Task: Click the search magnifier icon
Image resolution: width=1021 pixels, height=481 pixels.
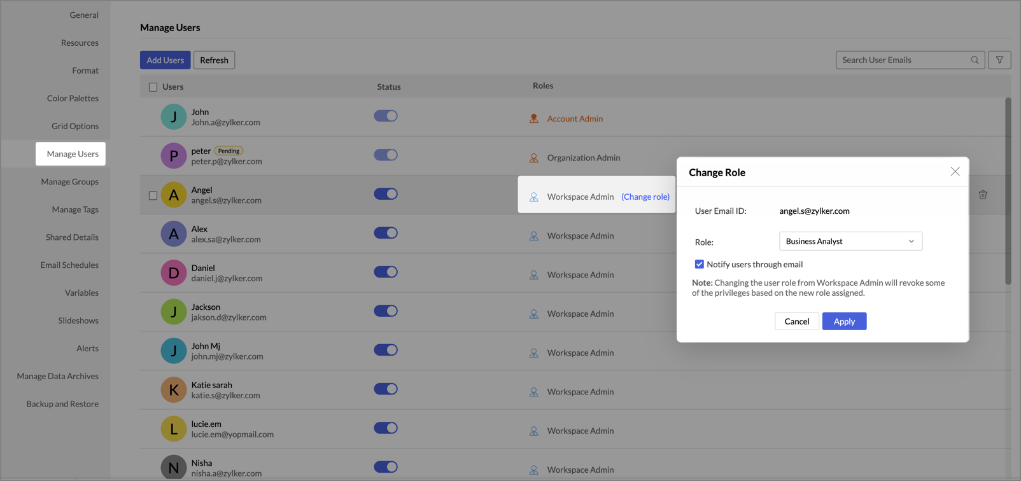Action: [x=975, y=60]
